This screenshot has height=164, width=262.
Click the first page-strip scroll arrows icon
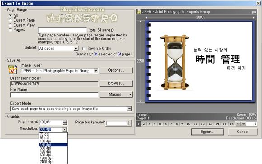click(238, 124)
